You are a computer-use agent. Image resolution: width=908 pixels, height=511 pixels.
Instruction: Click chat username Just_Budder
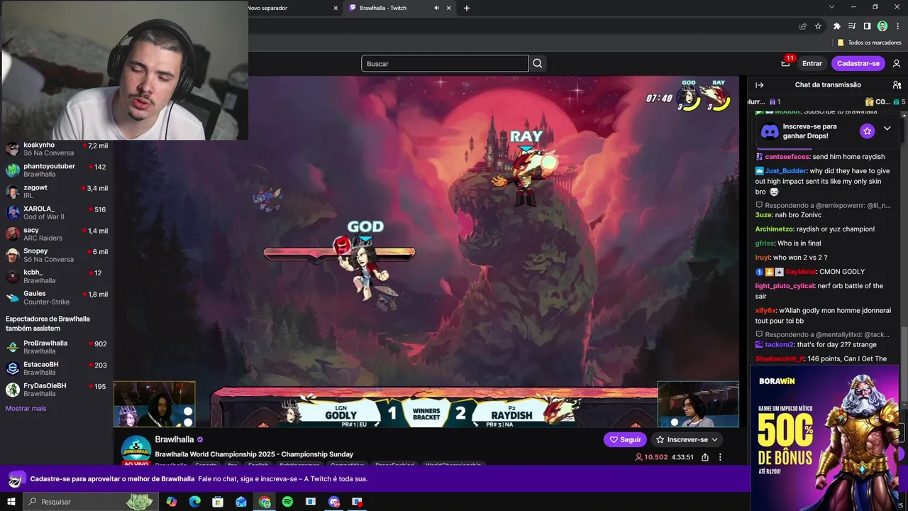coord(786,171)
